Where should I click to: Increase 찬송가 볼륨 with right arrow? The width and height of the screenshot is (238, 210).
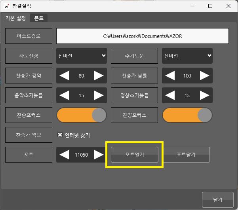click(x=204, y=76)
